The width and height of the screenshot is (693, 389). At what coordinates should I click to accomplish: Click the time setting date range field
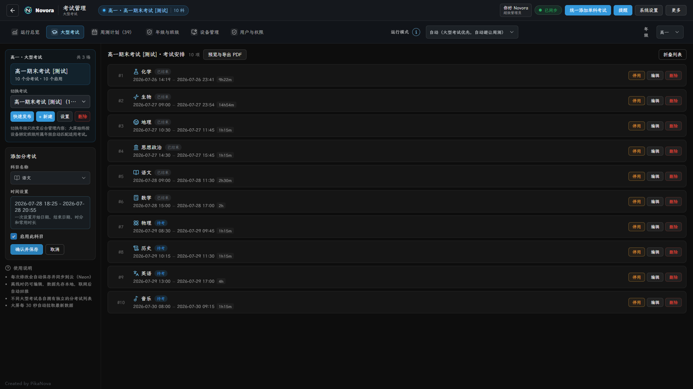coord(50,213)
